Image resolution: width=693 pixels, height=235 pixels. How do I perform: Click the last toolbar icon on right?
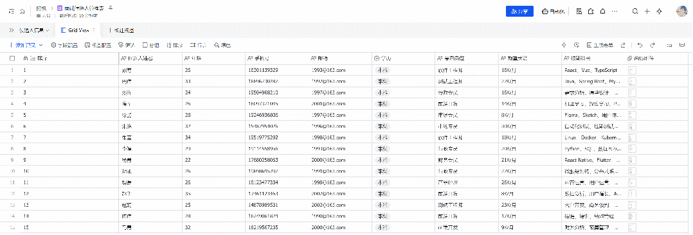682,45
